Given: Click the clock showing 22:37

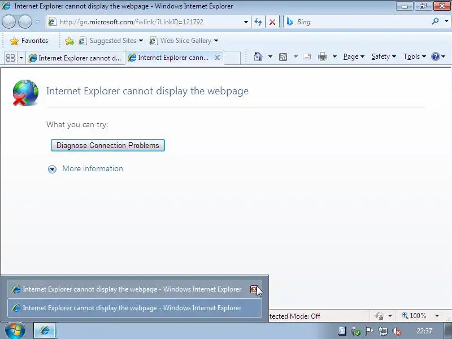Looking at the screenshot, I should coord(424,331).
